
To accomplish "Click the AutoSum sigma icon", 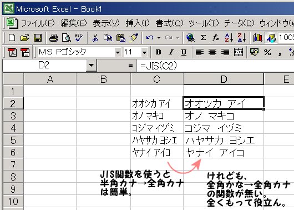I will click(203, 38).
